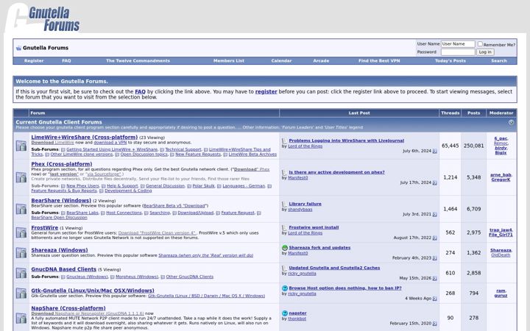
Task: Open the Members List
Action: click(x=229, y=61)
